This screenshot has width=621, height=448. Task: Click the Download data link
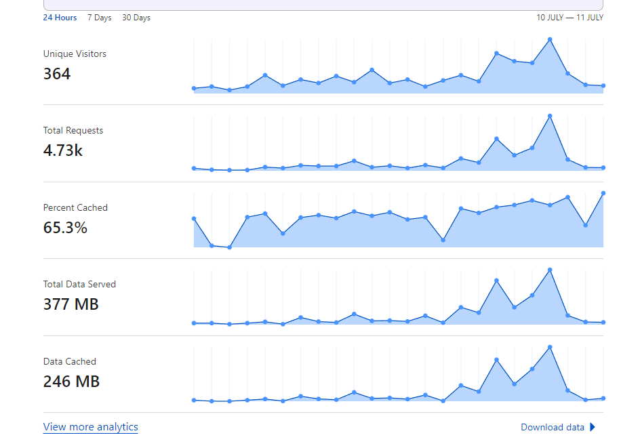click(553, 428)
